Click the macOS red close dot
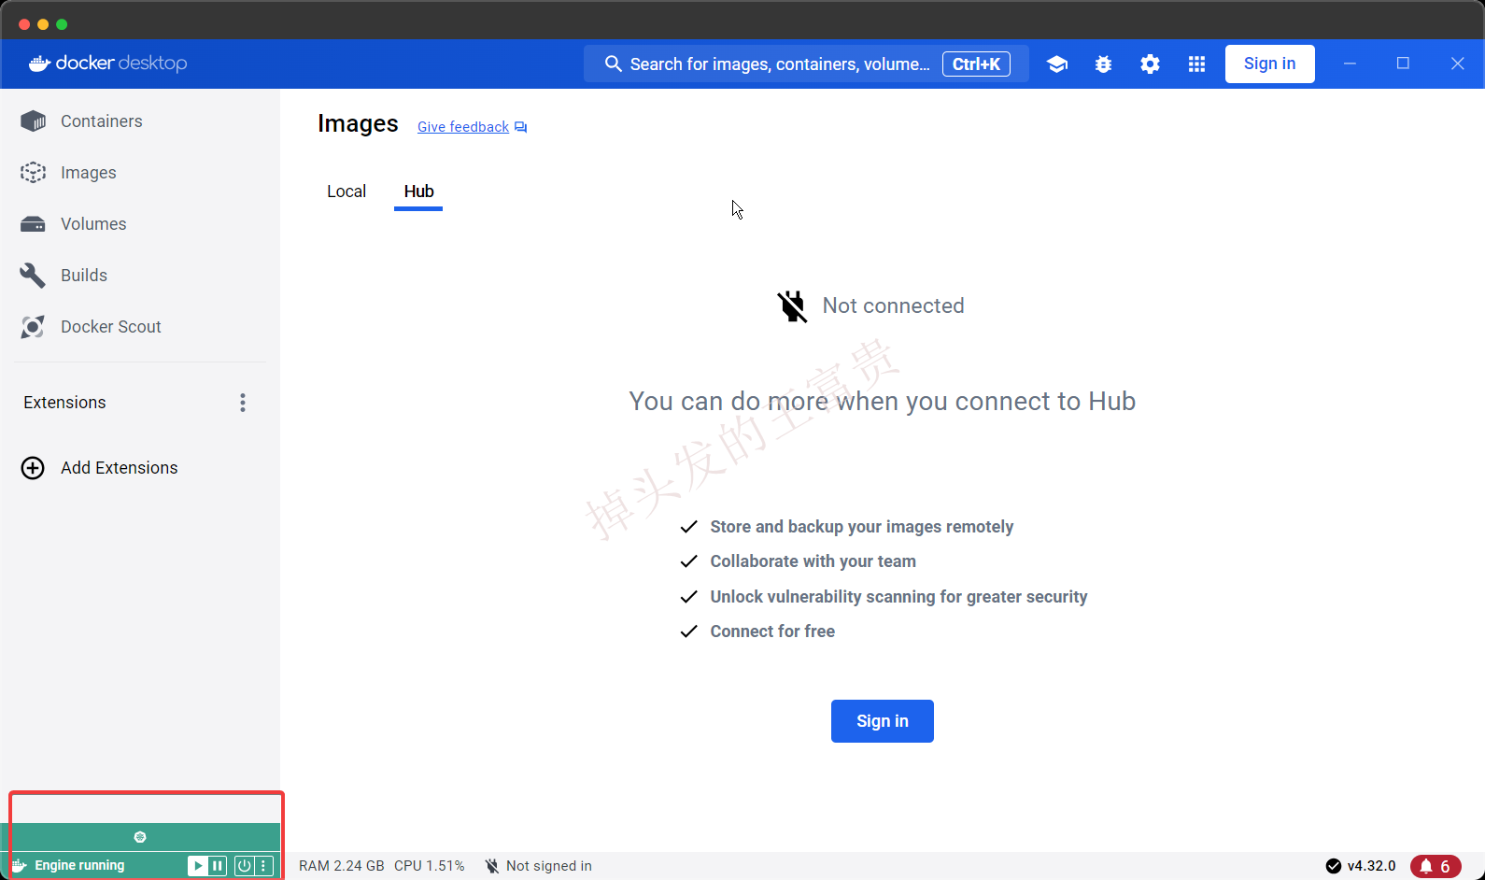Viewport: 1485px width, 880px height. pyautogui.click(x=24, y=24)
